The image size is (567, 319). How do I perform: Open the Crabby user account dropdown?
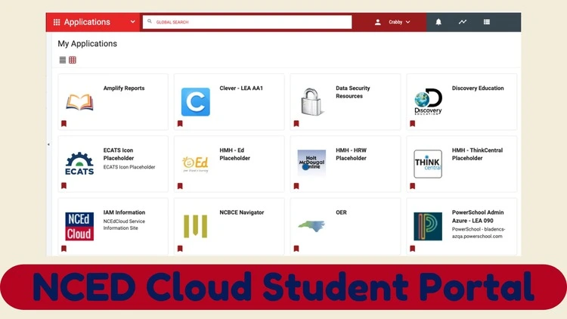pos(392,22)
